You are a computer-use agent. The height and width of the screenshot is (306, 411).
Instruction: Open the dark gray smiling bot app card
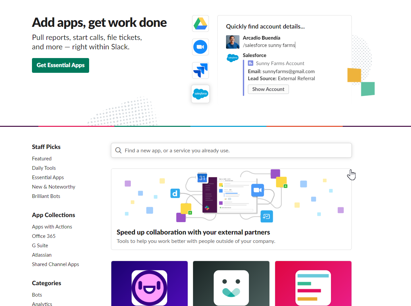[231, 284]
